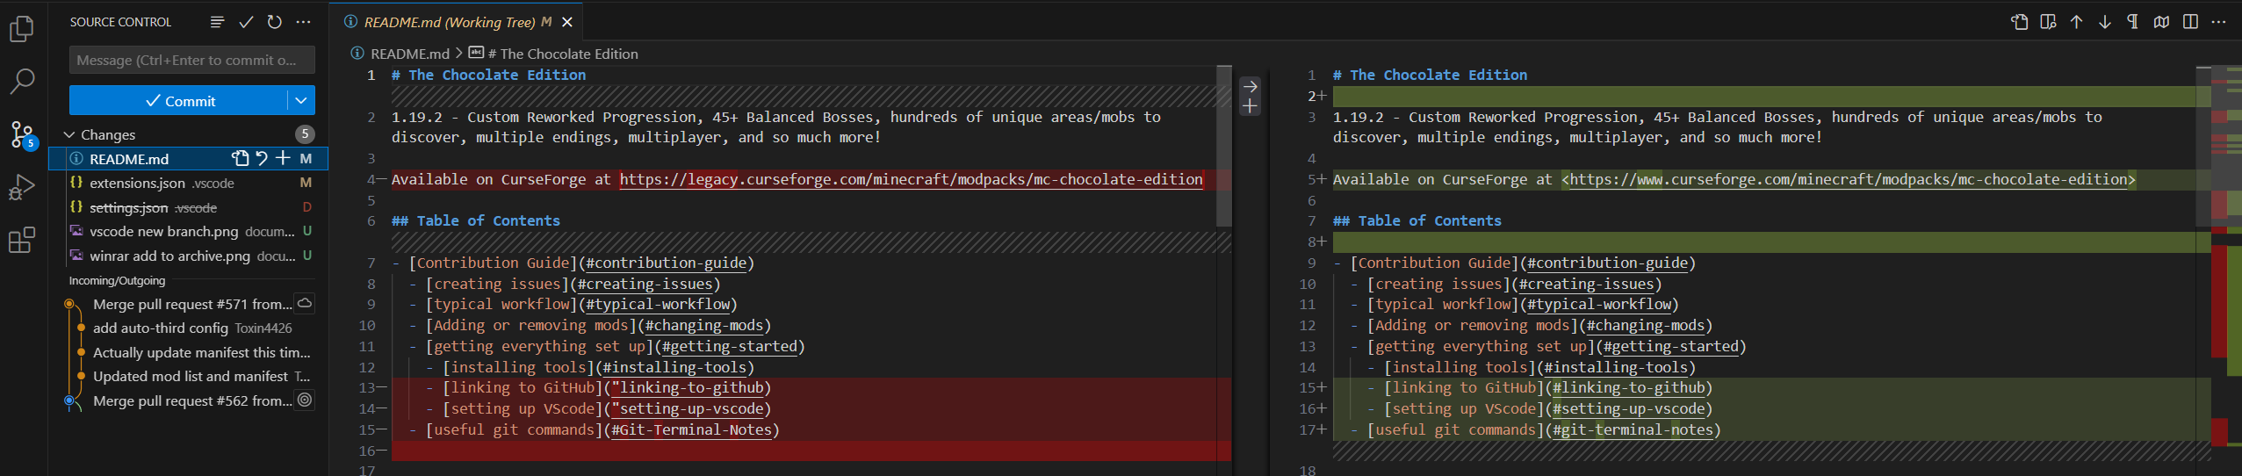
Task: Click the legacy.curseforge.com link in left pane
Action: pos(911,179)
